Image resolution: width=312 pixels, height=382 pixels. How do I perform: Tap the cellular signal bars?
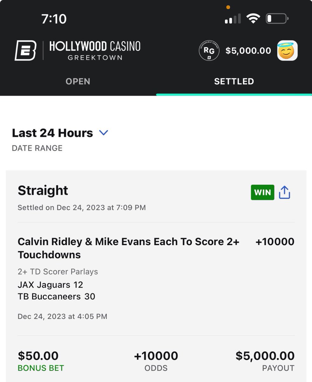point(233,19)
